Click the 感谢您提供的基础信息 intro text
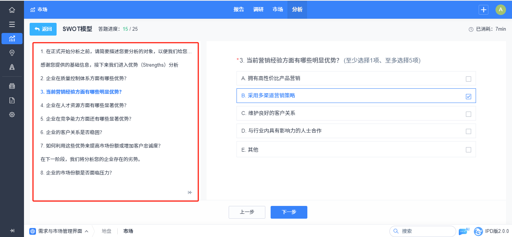The width and height of the screenshot is (512, 237). (109, 65)
